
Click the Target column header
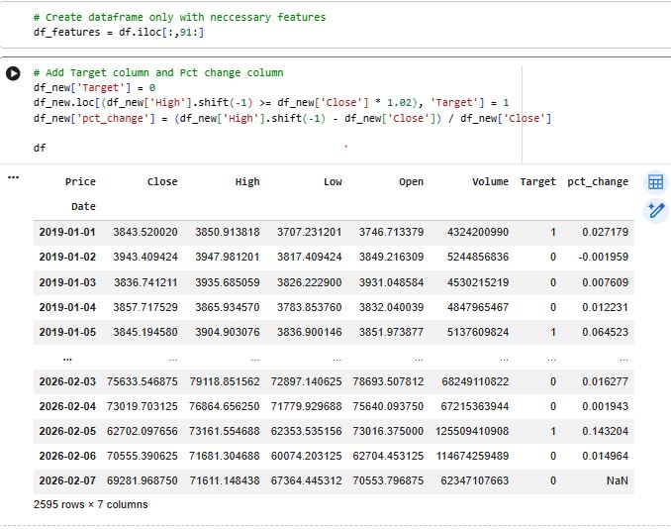[x=537, y=182]
